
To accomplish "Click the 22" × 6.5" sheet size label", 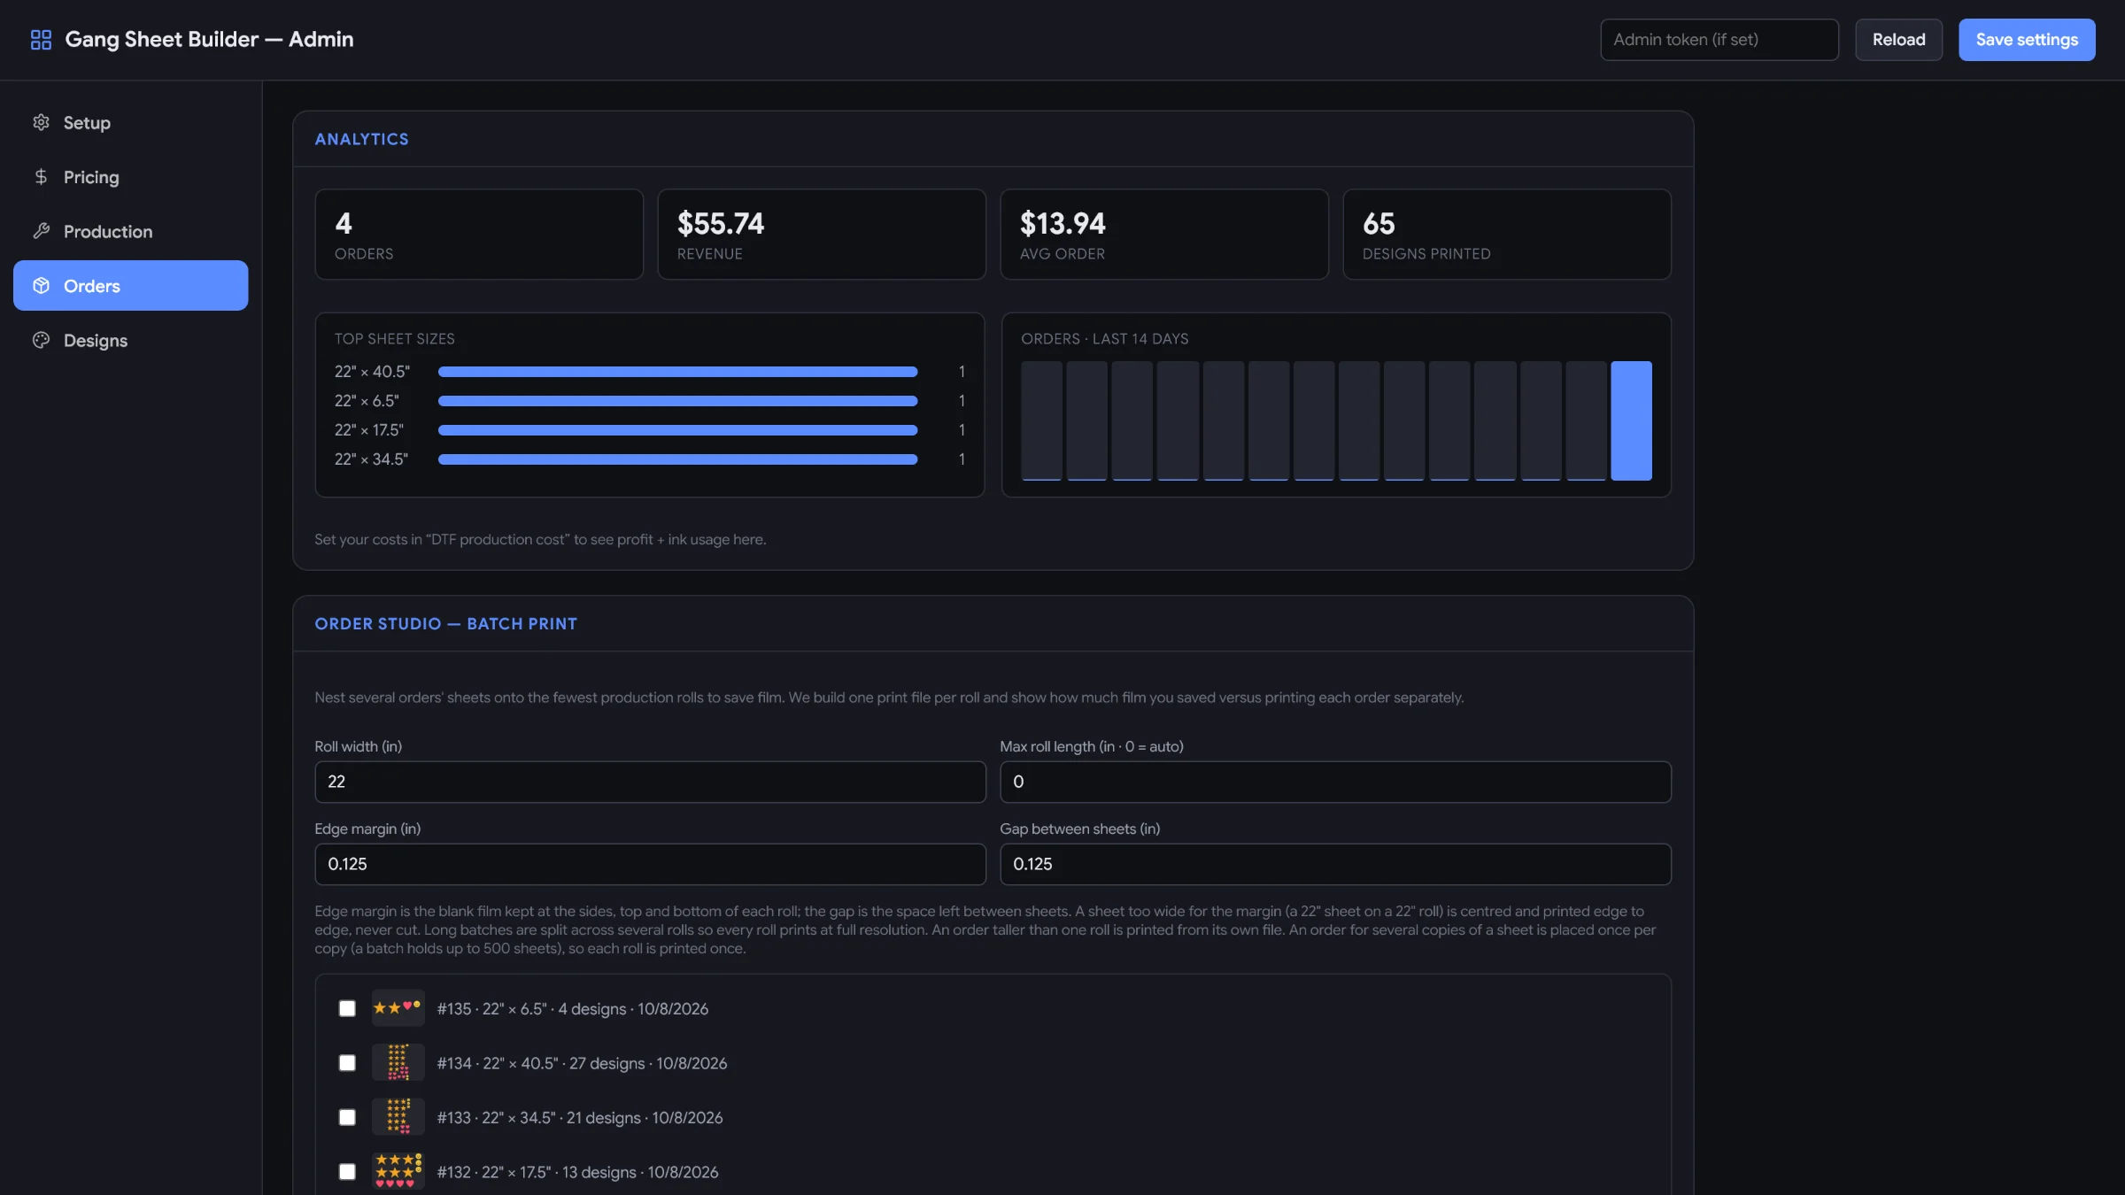I will pyautogui.click(x=367, y=401).
